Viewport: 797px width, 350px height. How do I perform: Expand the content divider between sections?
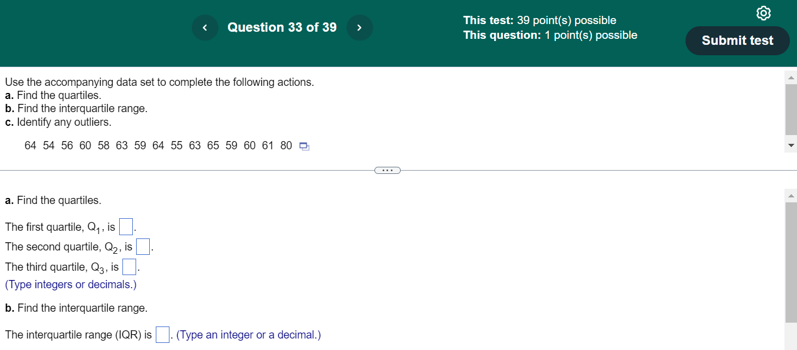coord(388,170)
